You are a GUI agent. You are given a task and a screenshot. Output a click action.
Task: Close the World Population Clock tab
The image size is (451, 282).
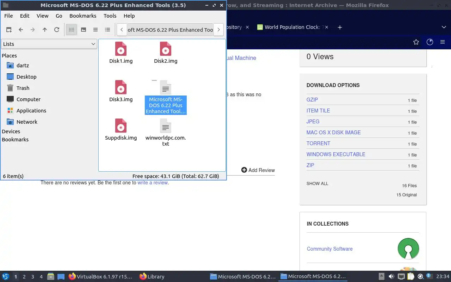coord(327,27)
